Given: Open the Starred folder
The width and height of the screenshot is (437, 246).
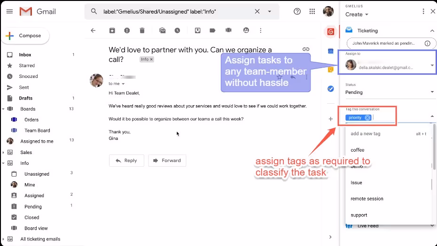Looking at the screenshot, I should 27,65.
